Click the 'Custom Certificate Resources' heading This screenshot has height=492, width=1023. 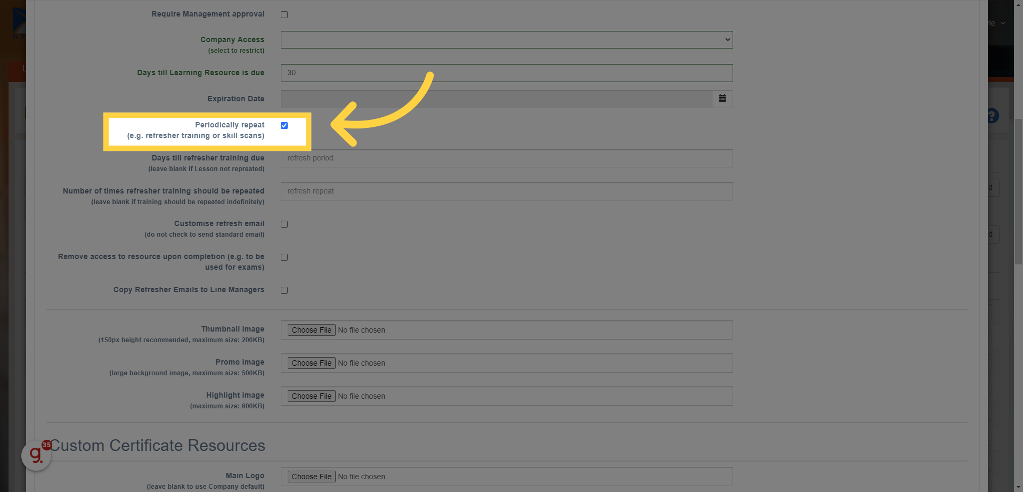click(157, 445)
